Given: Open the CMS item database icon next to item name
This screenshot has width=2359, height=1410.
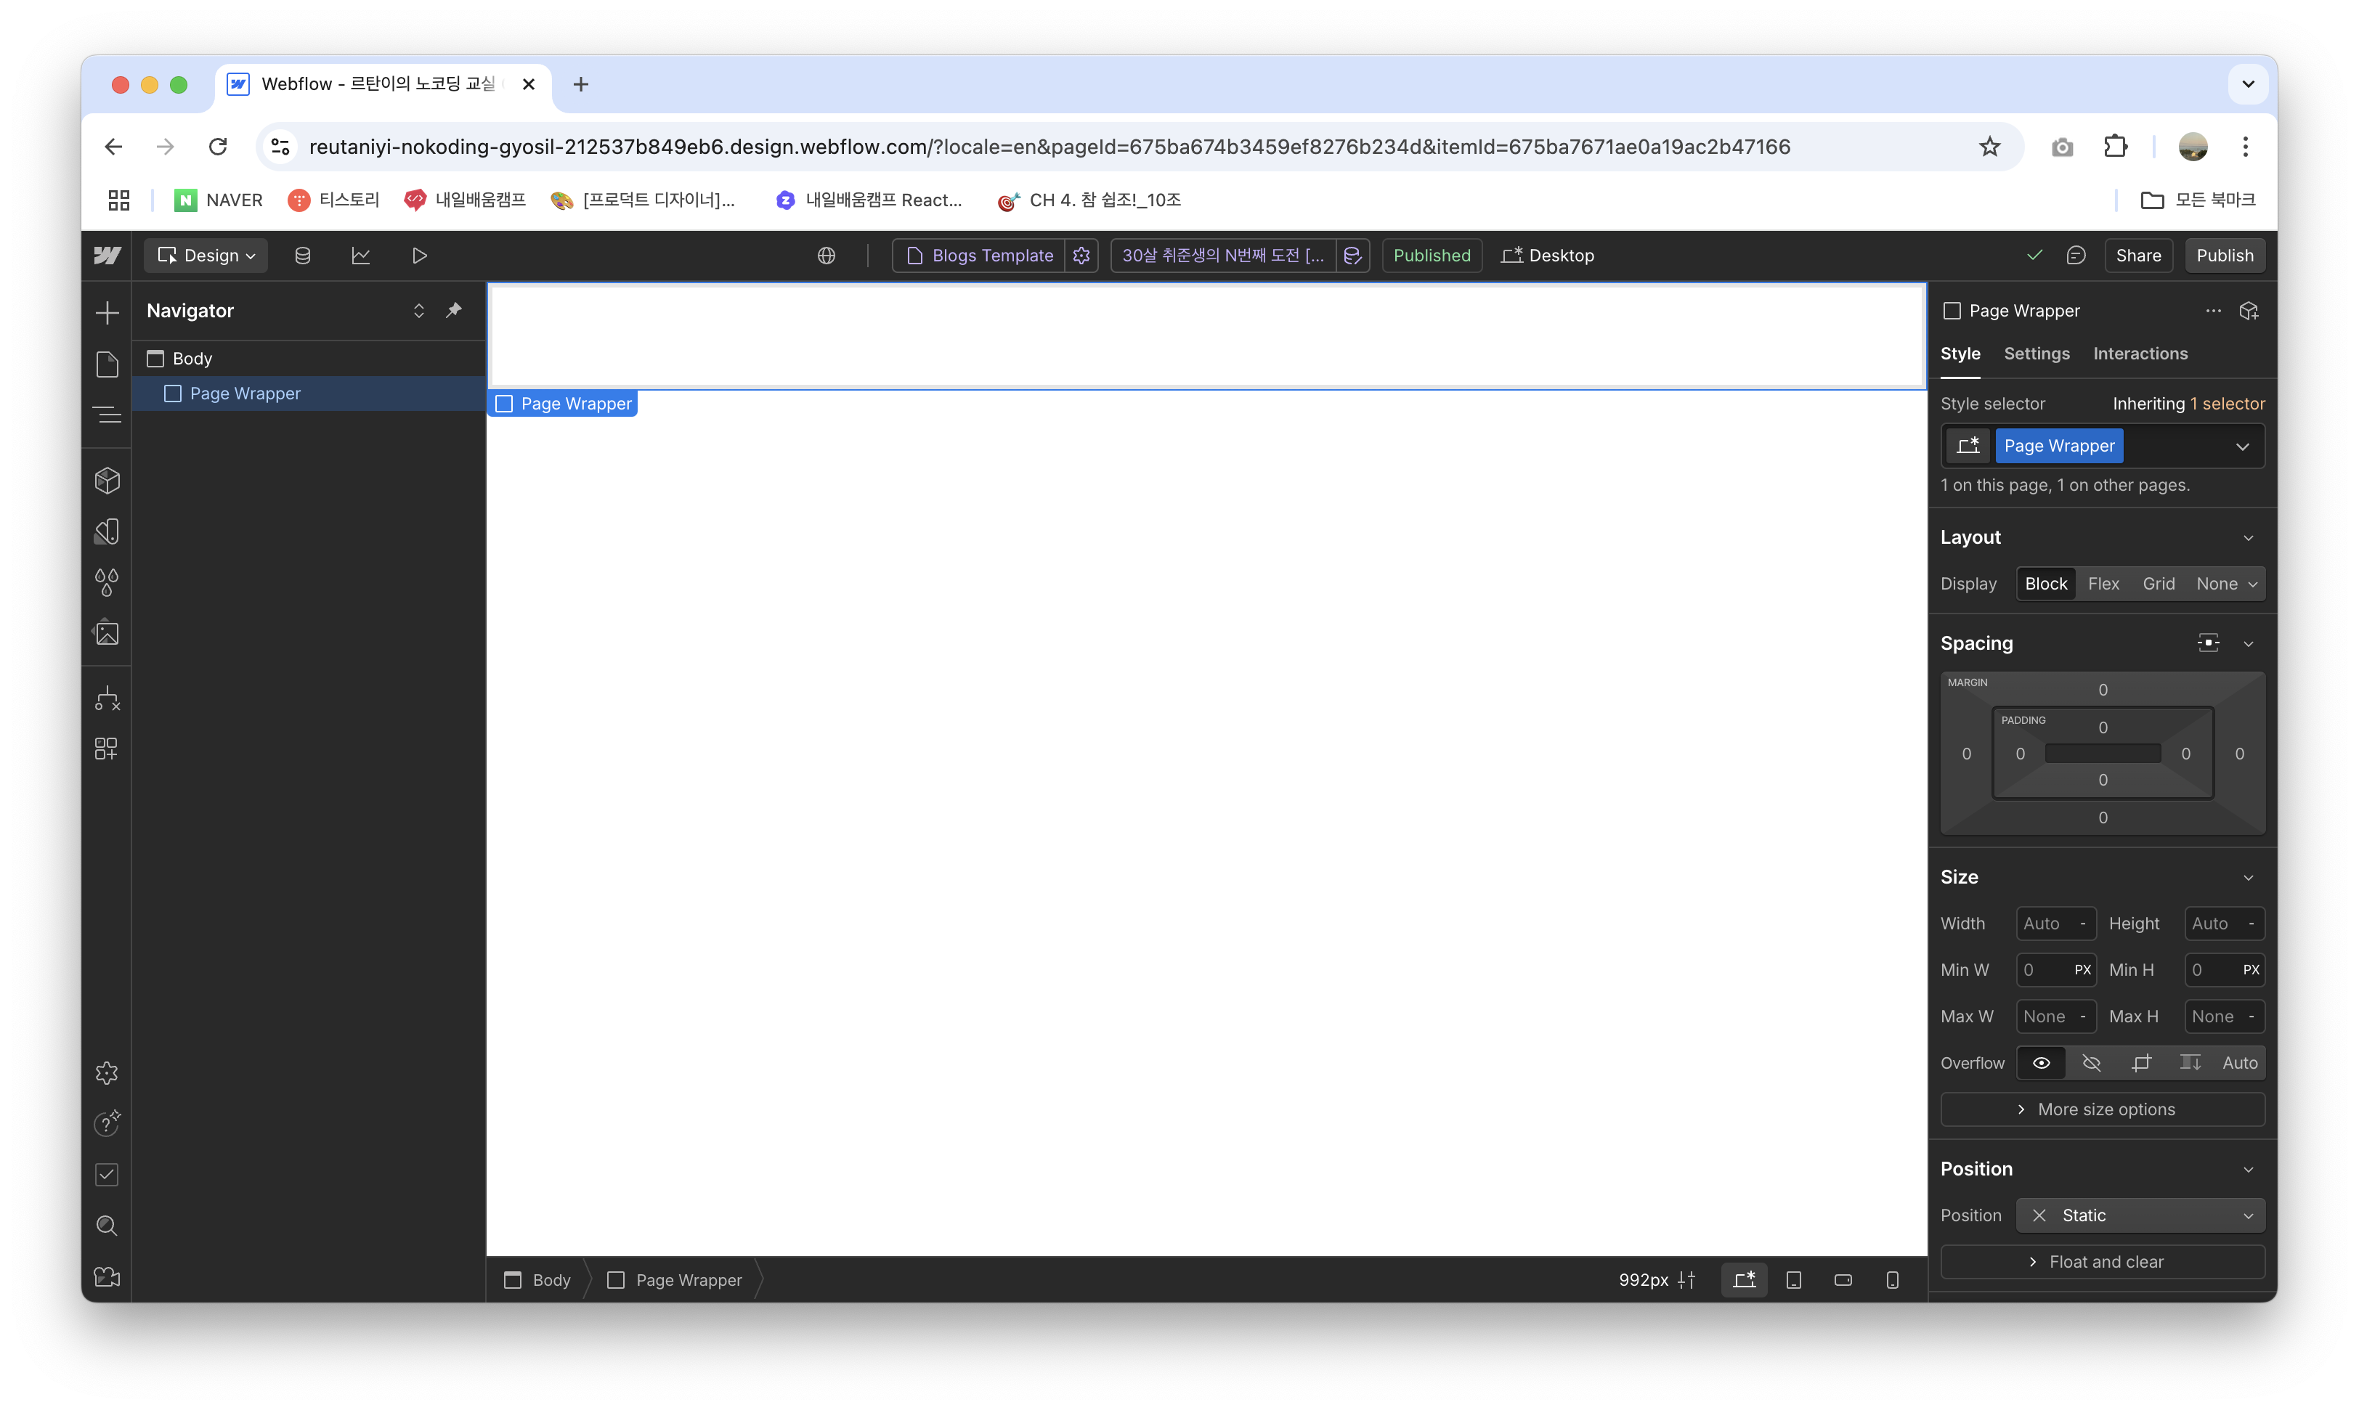Looking at the screenshot, I should point(1352,256).
